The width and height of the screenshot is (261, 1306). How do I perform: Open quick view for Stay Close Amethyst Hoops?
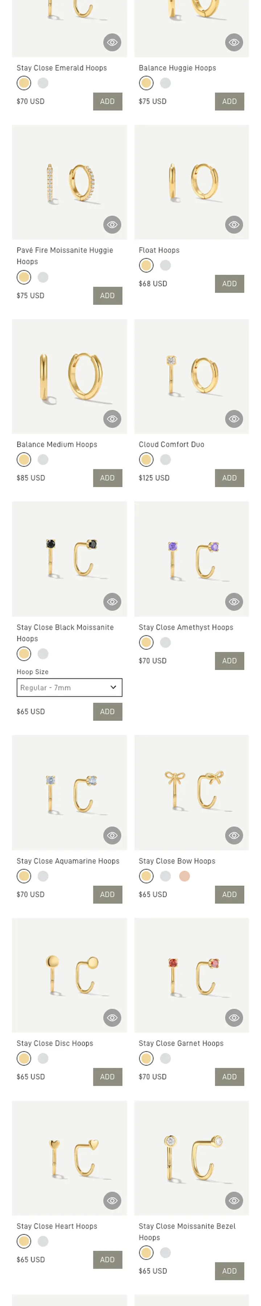click(x=234, y=602)
